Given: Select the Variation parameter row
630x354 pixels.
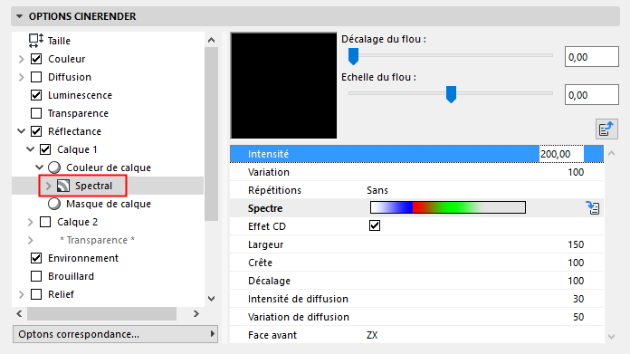Looking at the screenshot, I should [416, 172].
